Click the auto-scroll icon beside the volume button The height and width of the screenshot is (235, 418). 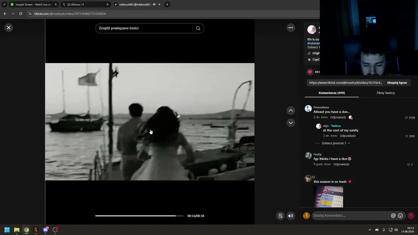[281, 216]
